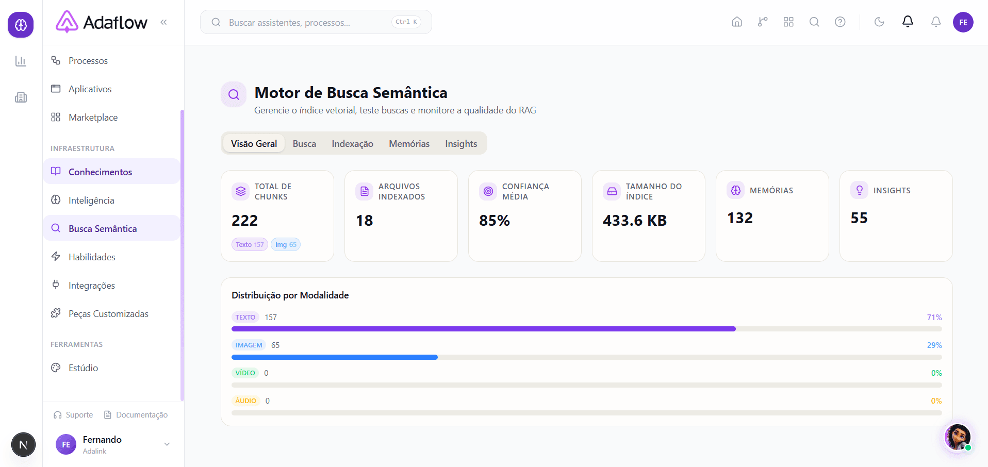
Task: Click the 85% confidence value
Action: (495, 221)
